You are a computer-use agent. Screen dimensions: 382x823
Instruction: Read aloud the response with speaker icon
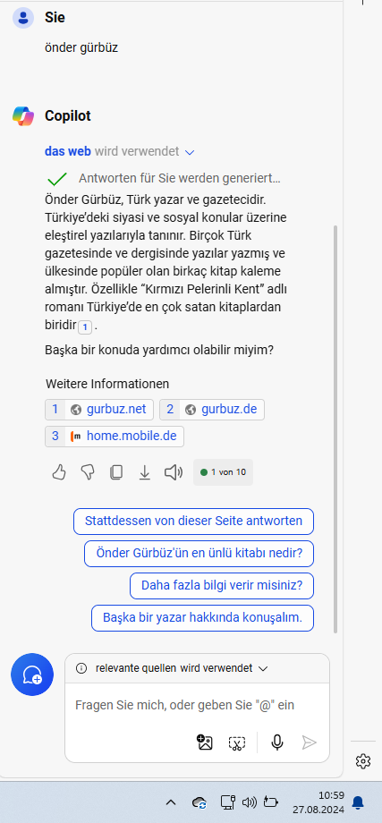[174, 472]
